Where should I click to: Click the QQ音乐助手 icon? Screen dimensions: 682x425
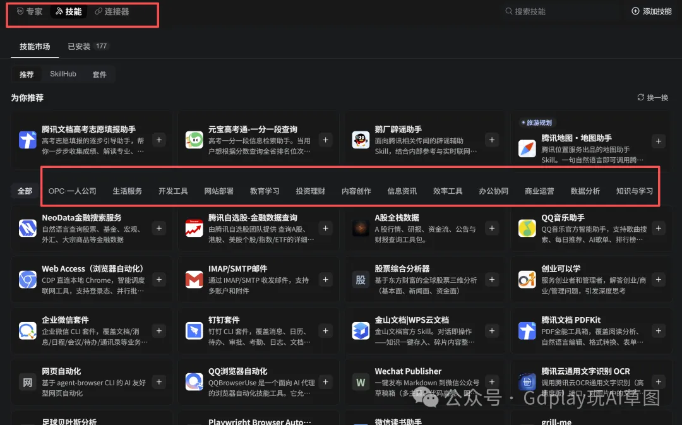[x=527, y=229]
